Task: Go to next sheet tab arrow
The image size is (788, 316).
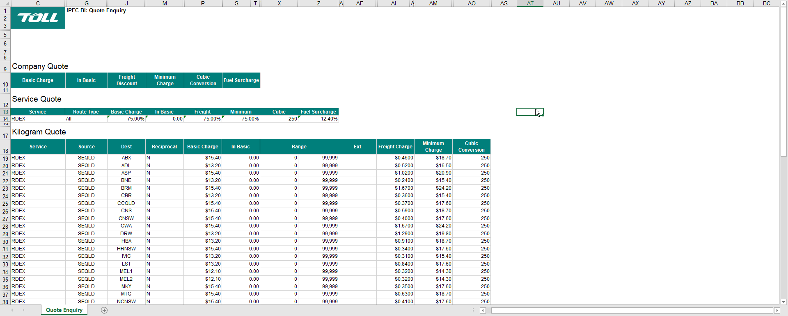Action: pyautogui.click(x=24, y=310)
